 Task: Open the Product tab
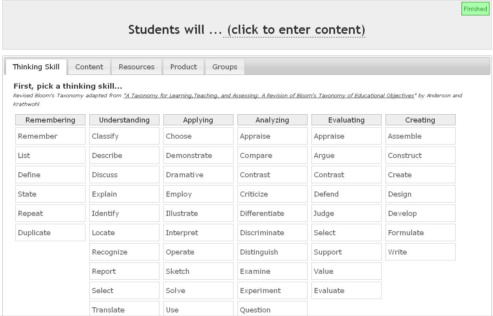tap(183, 67)
